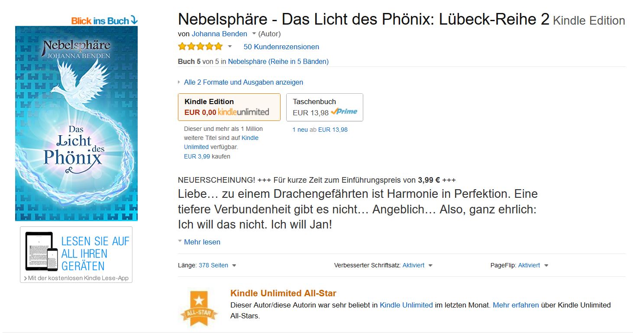633x333 pixels.
Task: Click the Blick ins Buch arrow icon
Action: tap(134, 20)
